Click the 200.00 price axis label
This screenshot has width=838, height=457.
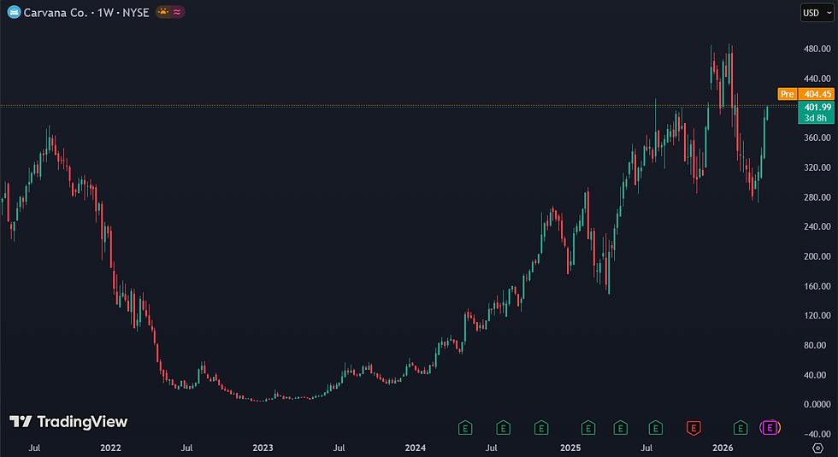point(817,256)
